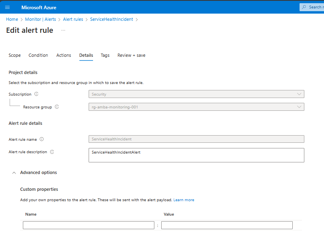Switch to the Scope tab
Image resolution: width=324 pixels, height=250 pixels.
pyautogui.click(x=15, y=55)
